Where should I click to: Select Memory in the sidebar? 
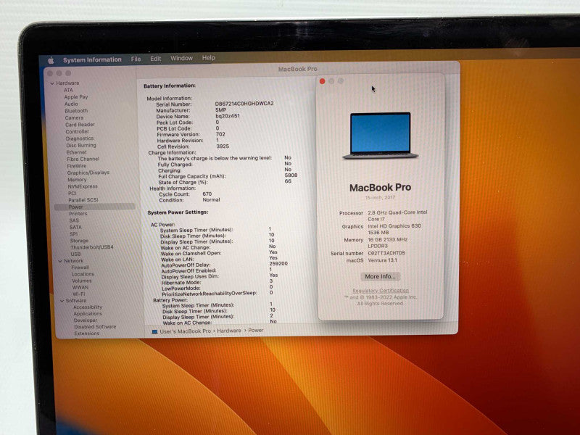pyautogui.click(x=77, y=179)
